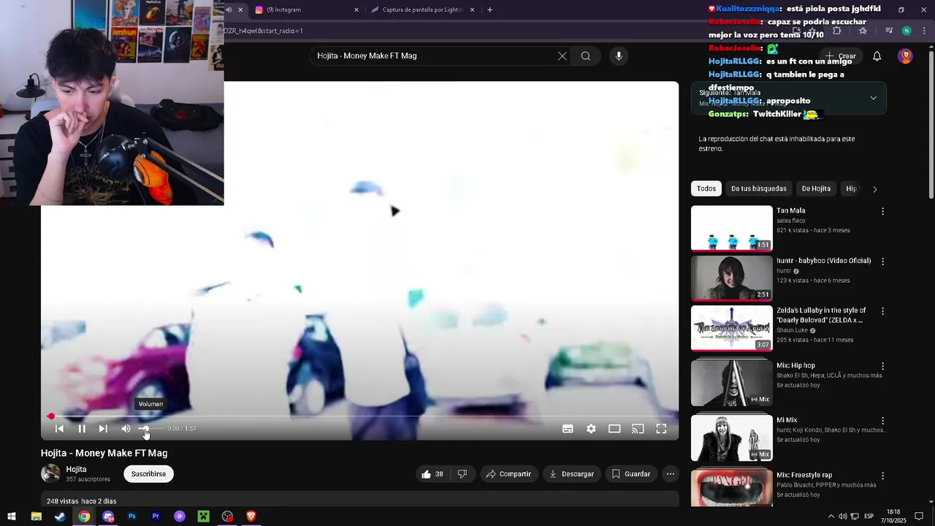Viewport: 935px width, 526px height.
Task: Mute the video using the speaker icon
Action: 126,429
